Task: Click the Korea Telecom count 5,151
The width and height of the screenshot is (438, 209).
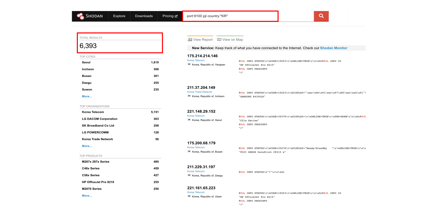Action: click(155, 112)
